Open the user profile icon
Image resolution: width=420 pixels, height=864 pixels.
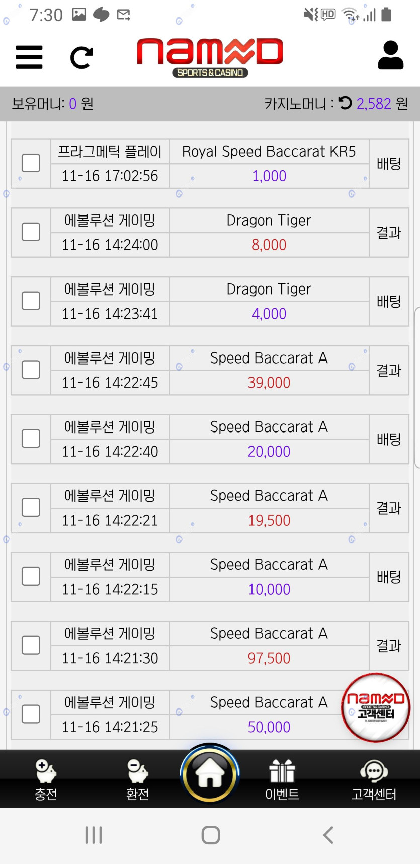[x=390, y=56]
